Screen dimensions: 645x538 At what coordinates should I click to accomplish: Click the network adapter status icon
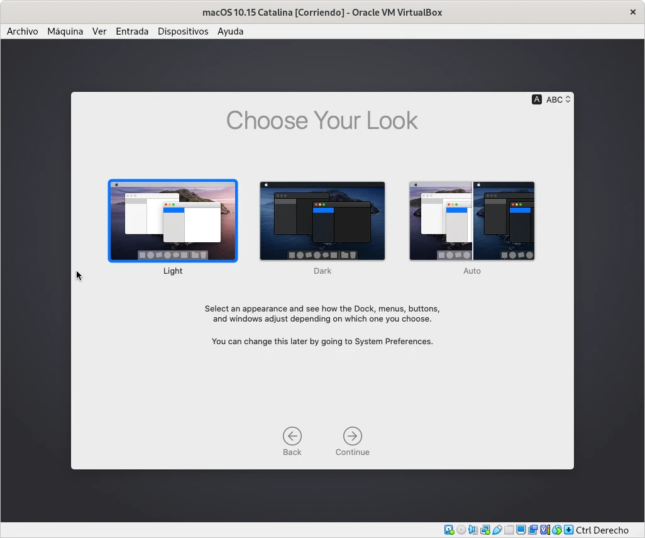coord(485,530)
